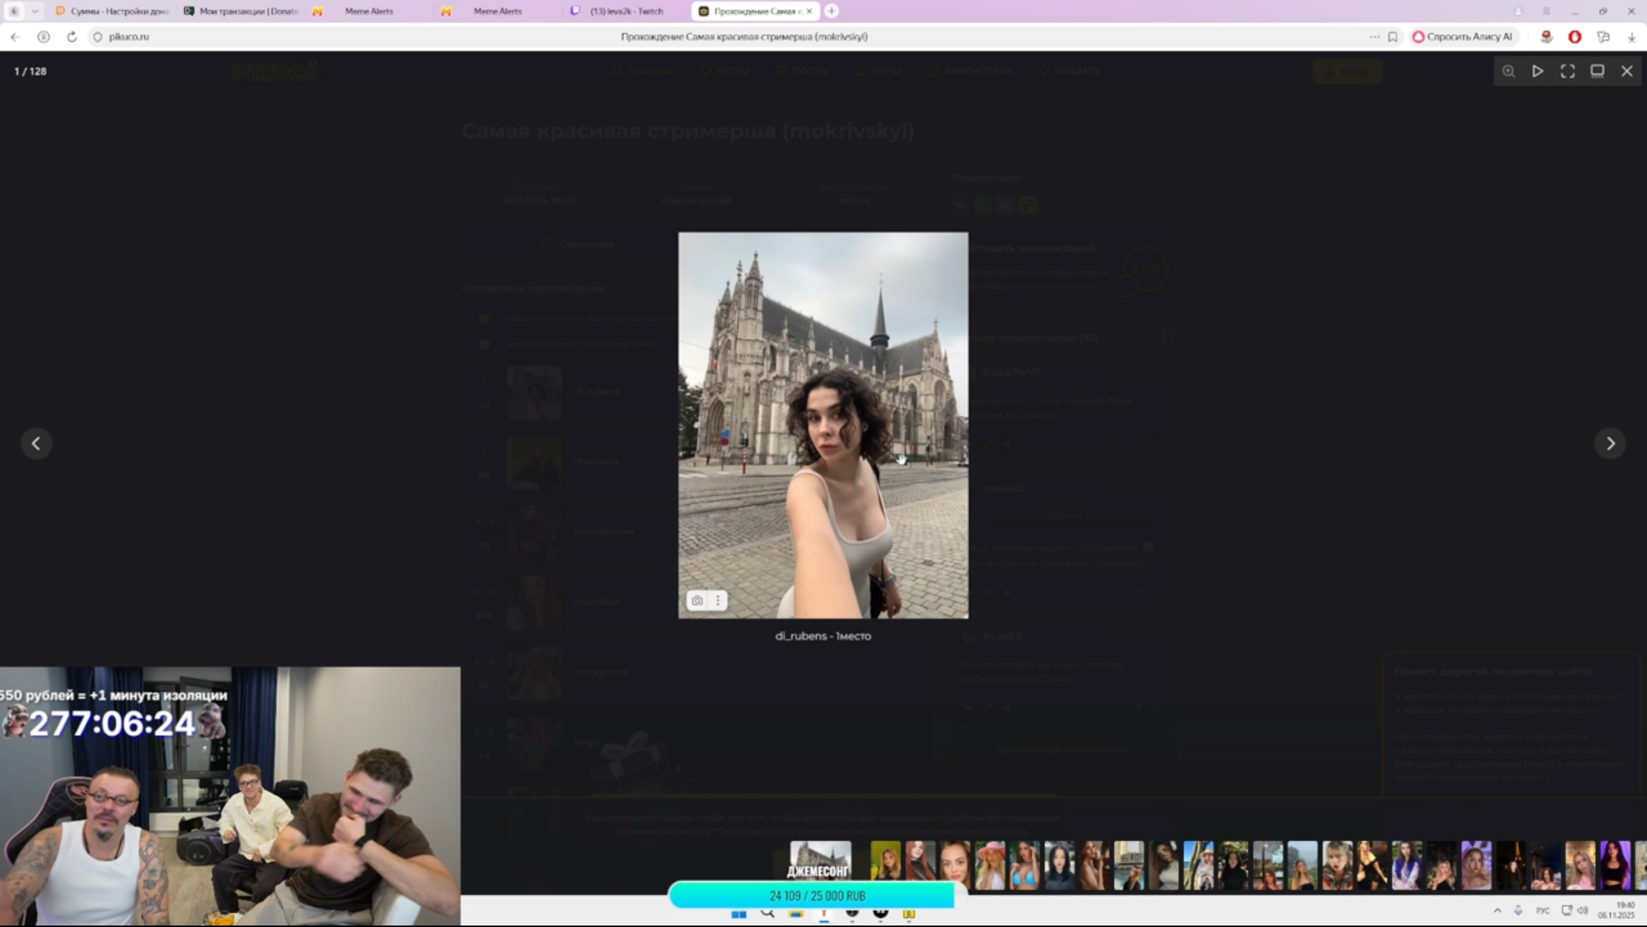Viewport: 1647px width, 927px height.
Task: Select the first thumbnail in the bottom strip
Action: (x=820, y=860)
